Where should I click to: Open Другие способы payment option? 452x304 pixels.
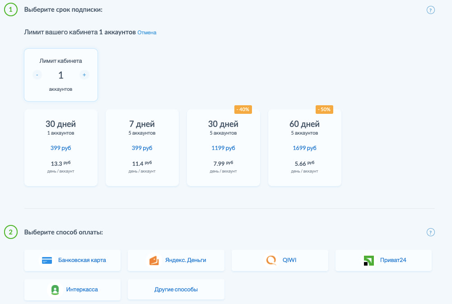(176, 290)
